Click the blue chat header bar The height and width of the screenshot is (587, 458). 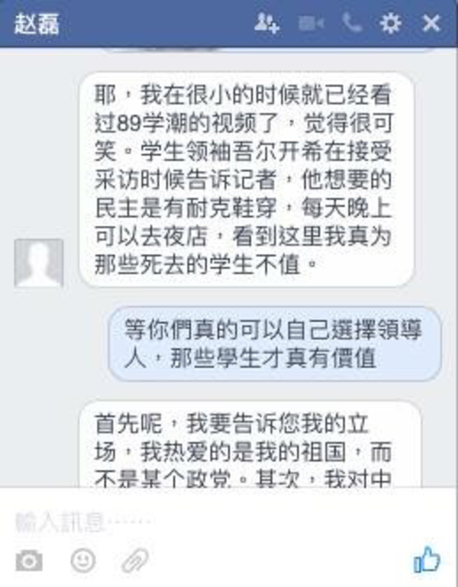[x=229, y=24]
